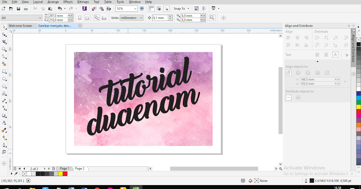Set page orientation to Landscape
This screenshot has width=361, height=189.
tap(87, 18)
